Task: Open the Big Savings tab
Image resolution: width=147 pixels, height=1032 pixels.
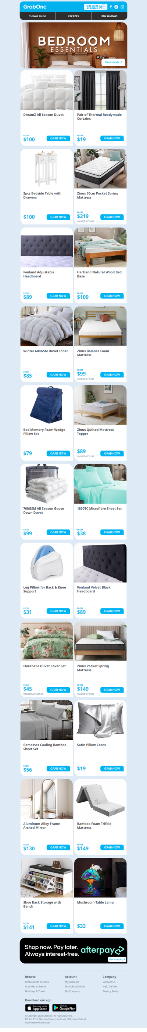Action: point(109,17)
